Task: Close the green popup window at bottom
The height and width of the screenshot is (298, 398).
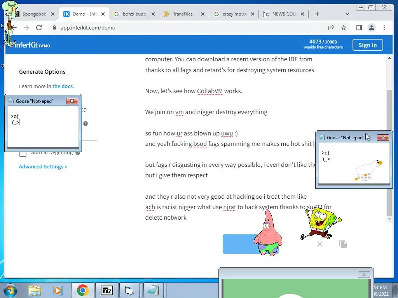Action: (364, 274)
